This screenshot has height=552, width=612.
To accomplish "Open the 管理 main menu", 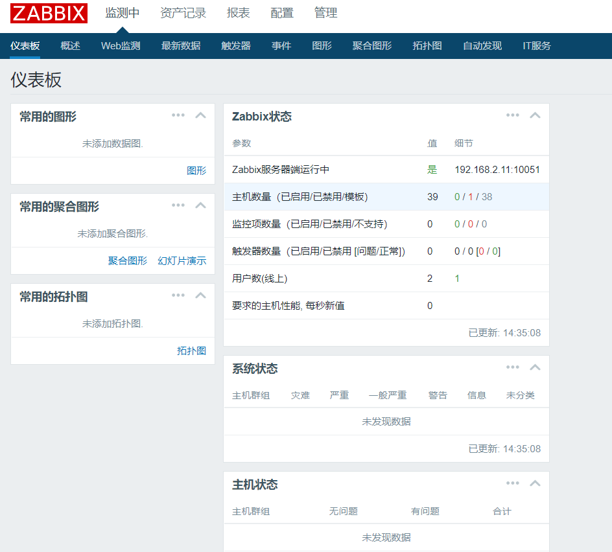I will tap(325, 13).
